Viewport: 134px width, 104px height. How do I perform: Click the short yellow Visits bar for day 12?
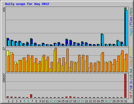(x=50, y=70)
